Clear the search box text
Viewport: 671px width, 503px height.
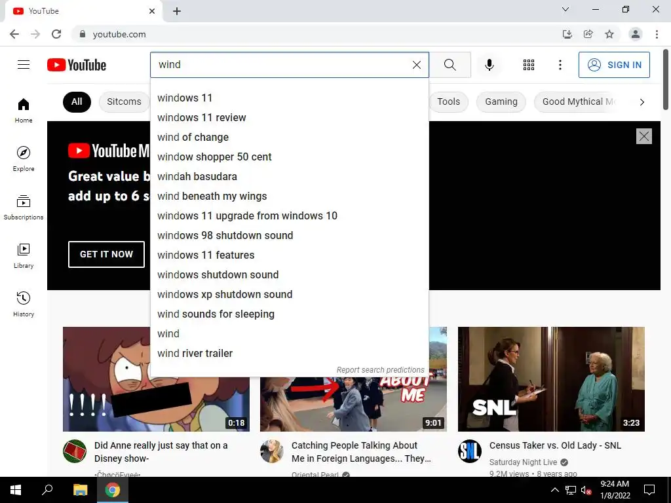click(x=416, y=65)
